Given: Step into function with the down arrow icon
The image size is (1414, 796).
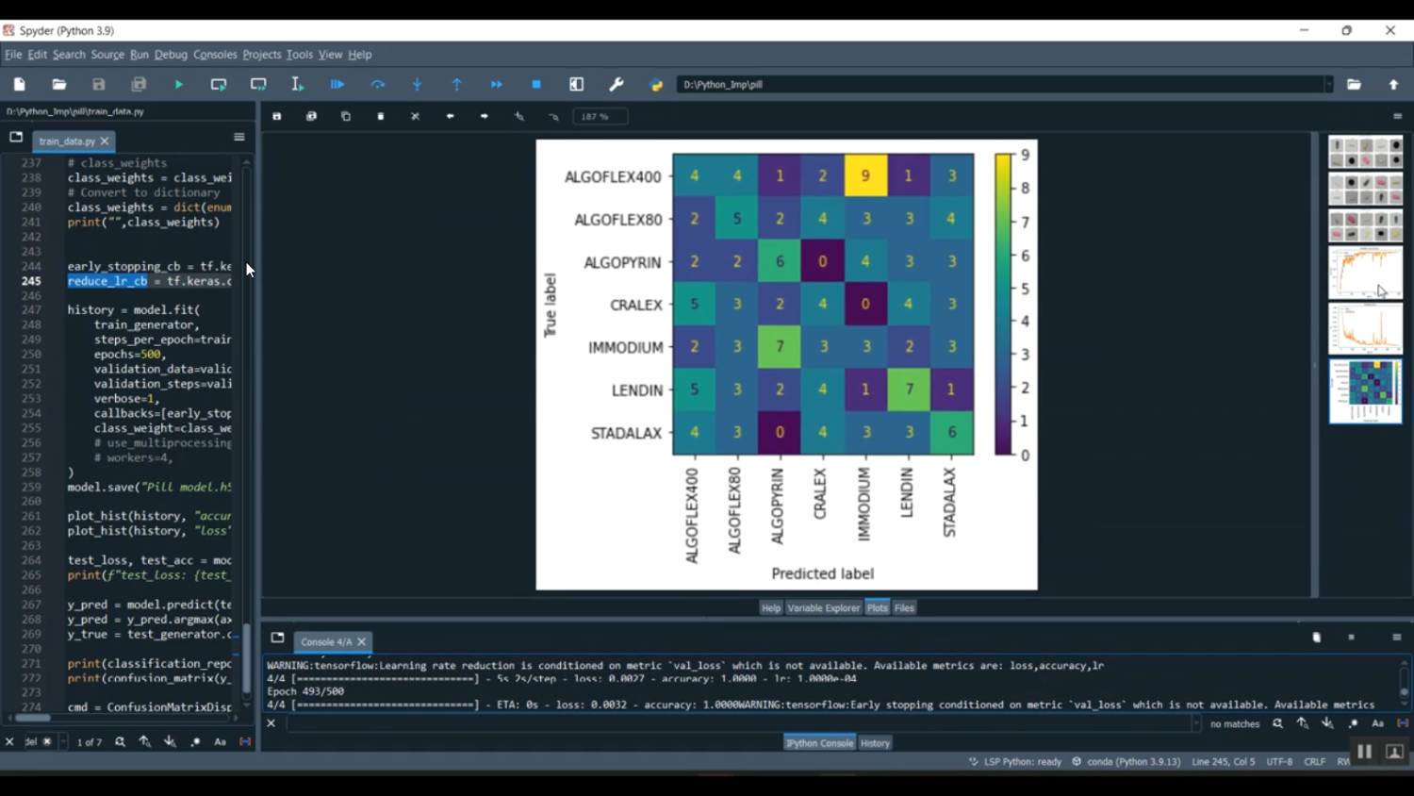Looking at the screenshot, I should click(418, 85).
